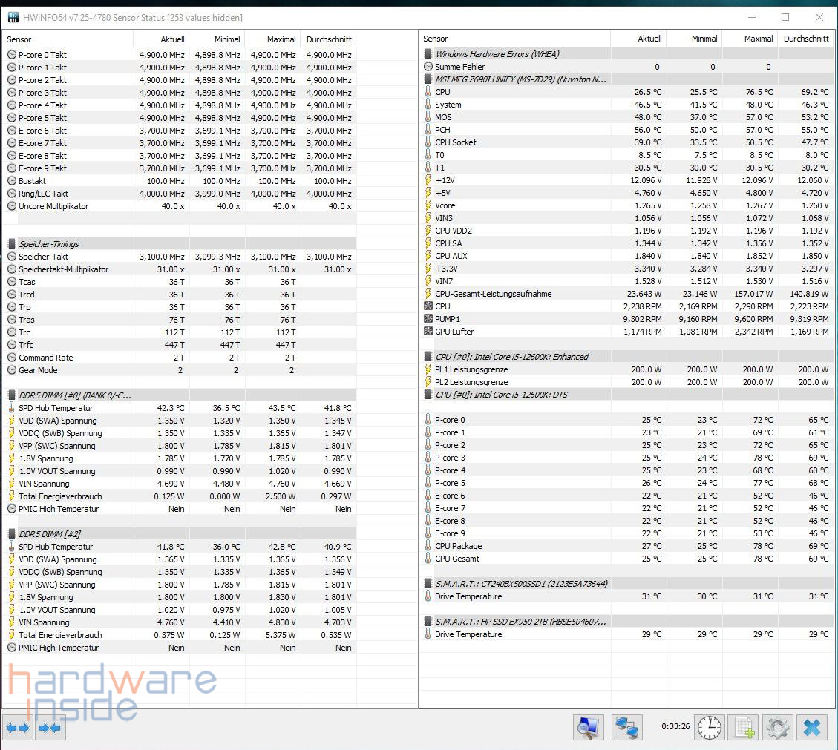Image resolution: width=838 pixels, height=750 pixels.
Task: Open the sensor monitor search icon
Action: tap(588, 728)
